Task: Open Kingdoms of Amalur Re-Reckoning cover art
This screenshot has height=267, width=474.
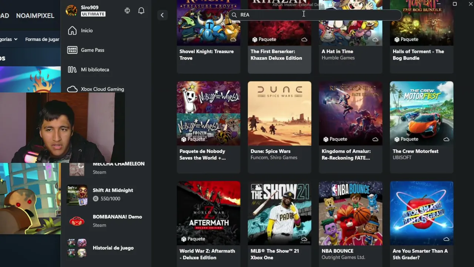Action: point(351,113)
